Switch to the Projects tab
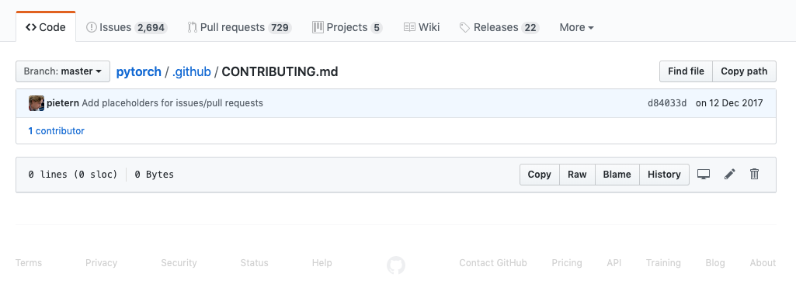796x291 pixels. pos(347,27)
